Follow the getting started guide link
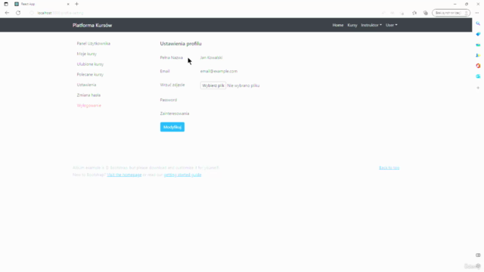Screen dimensions: 484x272 pos(182,175)
